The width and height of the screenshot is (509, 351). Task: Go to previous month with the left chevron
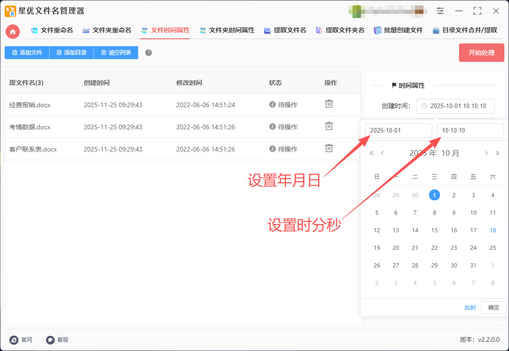coord(382,153)
